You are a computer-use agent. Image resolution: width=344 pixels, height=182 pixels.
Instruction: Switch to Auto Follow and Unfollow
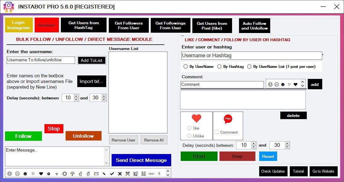[x=254, y=25]
